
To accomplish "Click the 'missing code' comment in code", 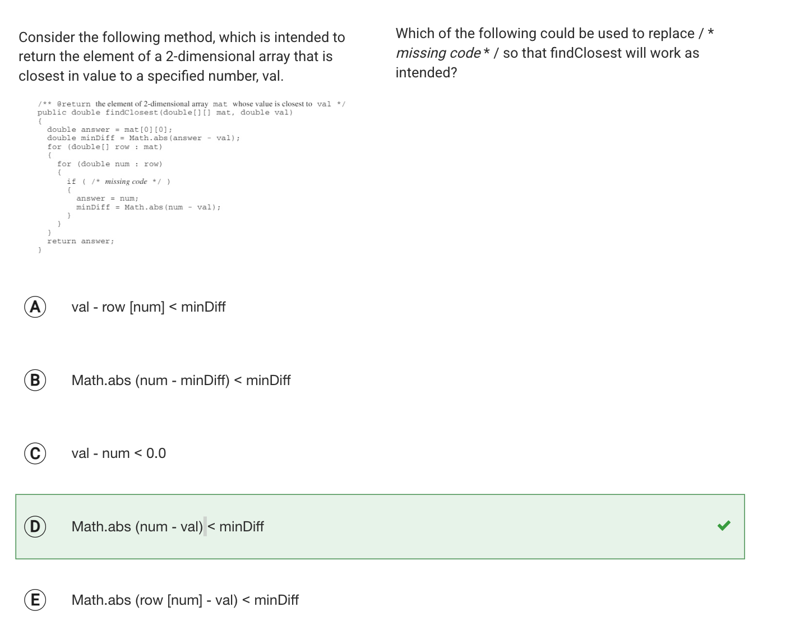I will point(126,182).
